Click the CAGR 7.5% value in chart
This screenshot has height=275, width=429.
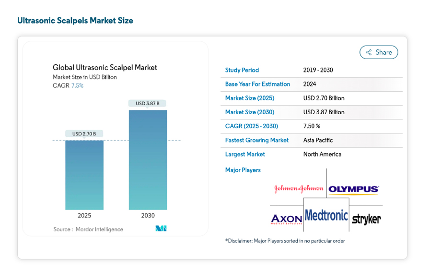pyautogui.click(x=78, y=86)
